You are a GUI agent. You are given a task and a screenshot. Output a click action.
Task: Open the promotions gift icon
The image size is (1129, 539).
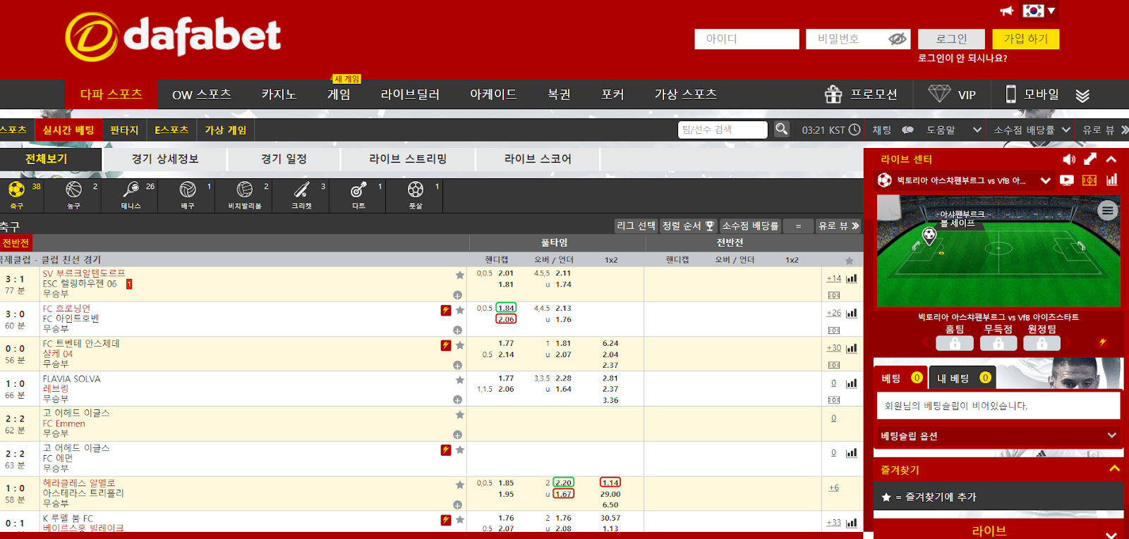click(x=833, y=94)
